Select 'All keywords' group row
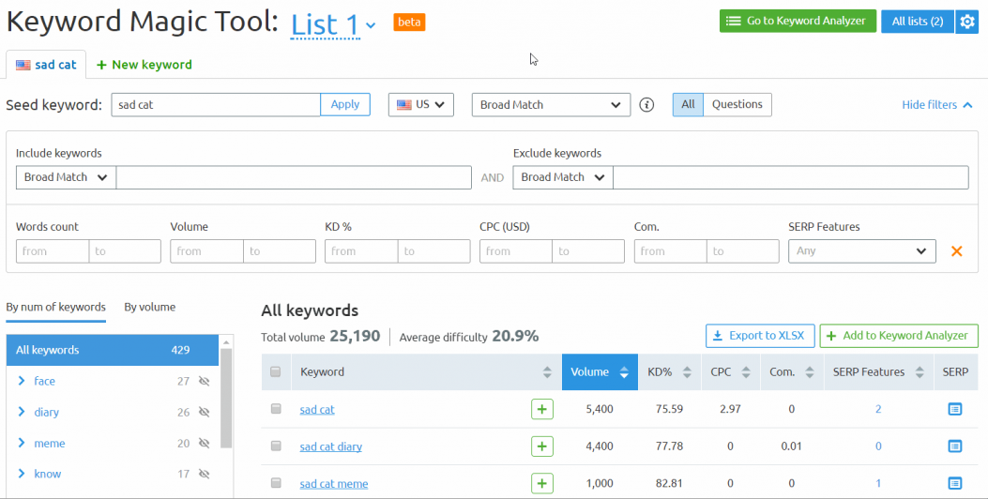Screen dimensions: 988x499 point(113,350)
